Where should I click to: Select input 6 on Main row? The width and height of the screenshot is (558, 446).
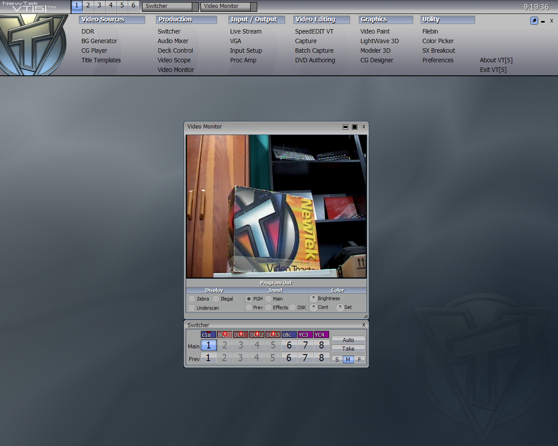(289, 345)
